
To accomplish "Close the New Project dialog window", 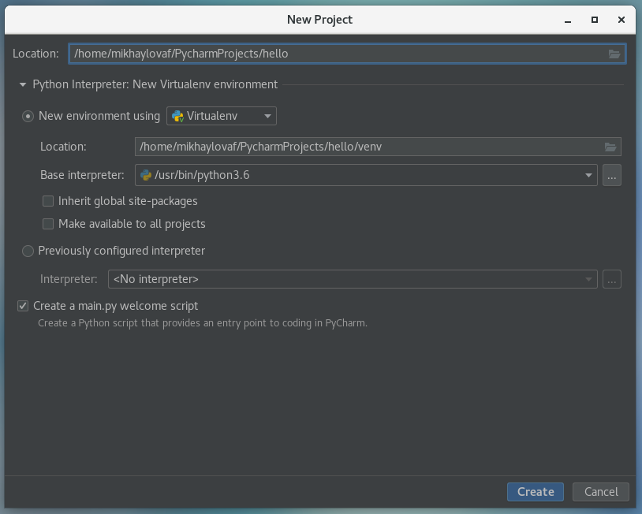I will (621, 20).
